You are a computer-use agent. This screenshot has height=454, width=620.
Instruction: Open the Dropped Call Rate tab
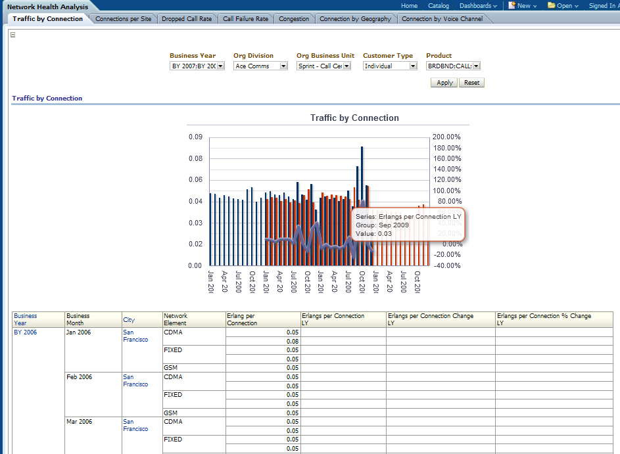click(x=187, y=19)
